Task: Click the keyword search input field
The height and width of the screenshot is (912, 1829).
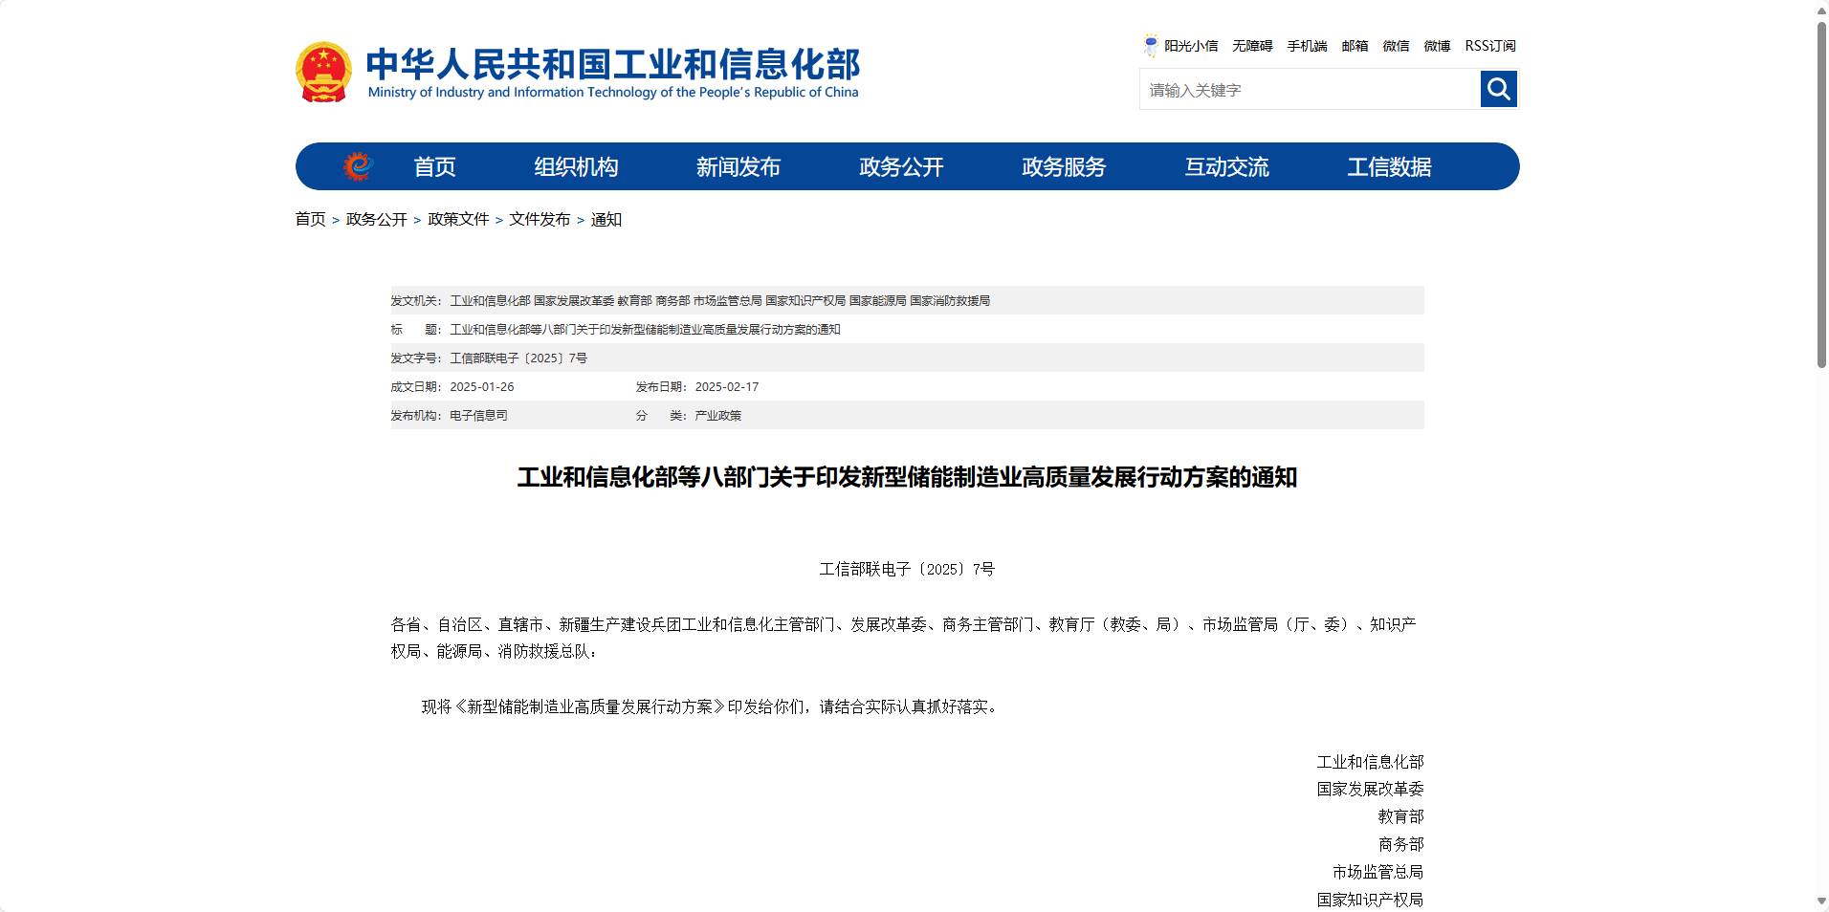Action: [1310, 90]
